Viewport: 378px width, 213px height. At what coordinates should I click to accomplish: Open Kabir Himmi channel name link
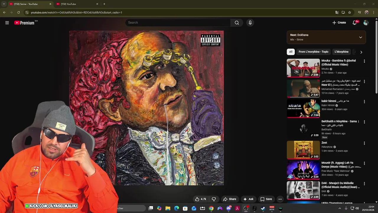(x=328, y=105)
